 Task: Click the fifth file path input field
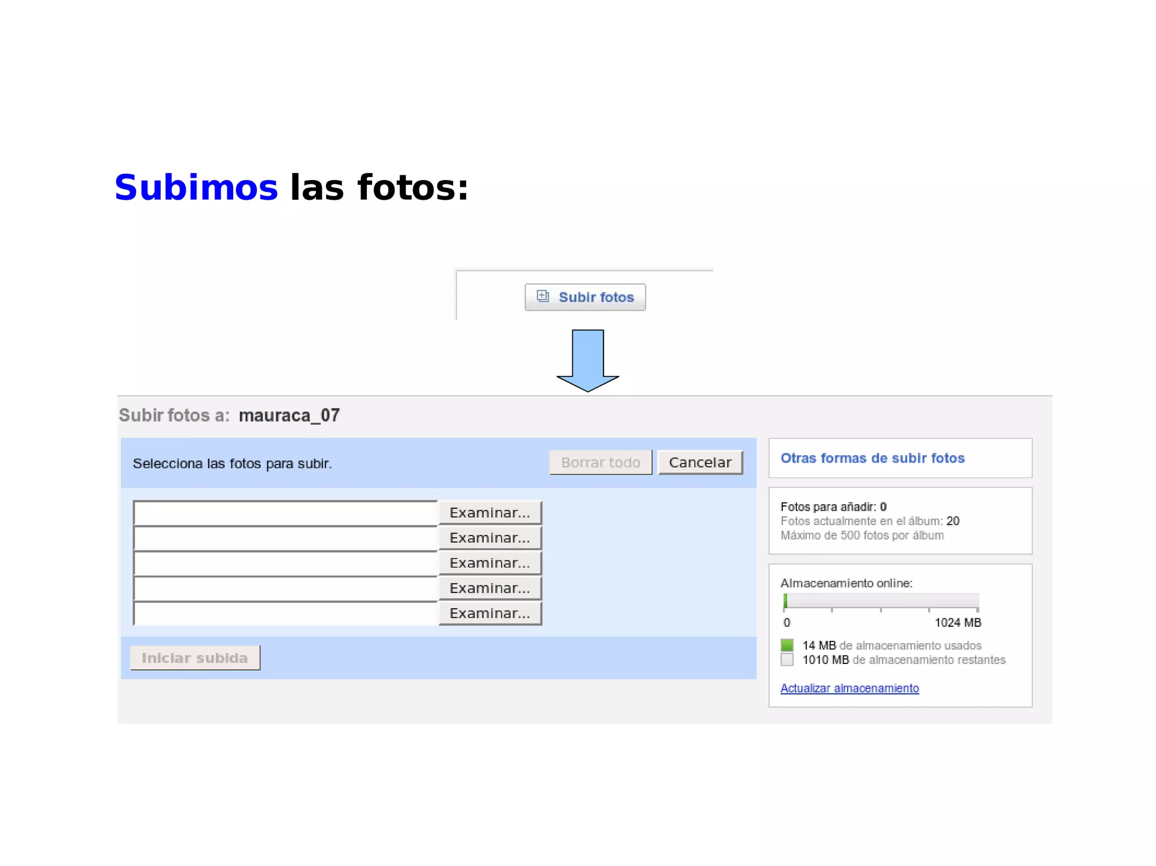pos(286,614)
